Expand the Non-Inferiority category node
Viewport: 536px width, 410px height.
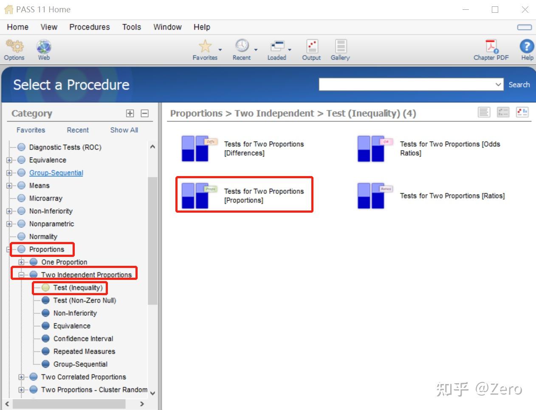[9, 211]
